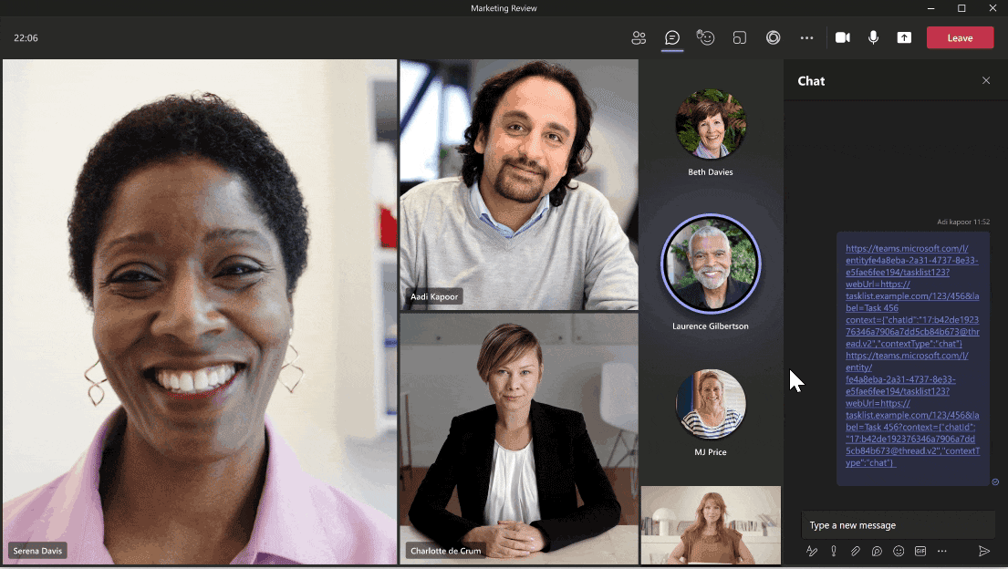Screen dimensions: 1008x569
Task: Open more compose options ellipsis
Action: tap(941, 551)
